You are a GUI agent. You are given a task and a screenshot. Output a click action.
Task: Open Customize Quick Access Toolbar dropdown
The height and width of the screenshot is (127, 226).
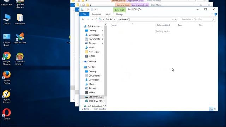click(x=95, y=10)
